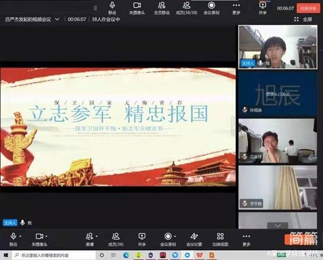Toggle 关摄像头 camera in the bottom toolbar

click(x=39, y=239)
